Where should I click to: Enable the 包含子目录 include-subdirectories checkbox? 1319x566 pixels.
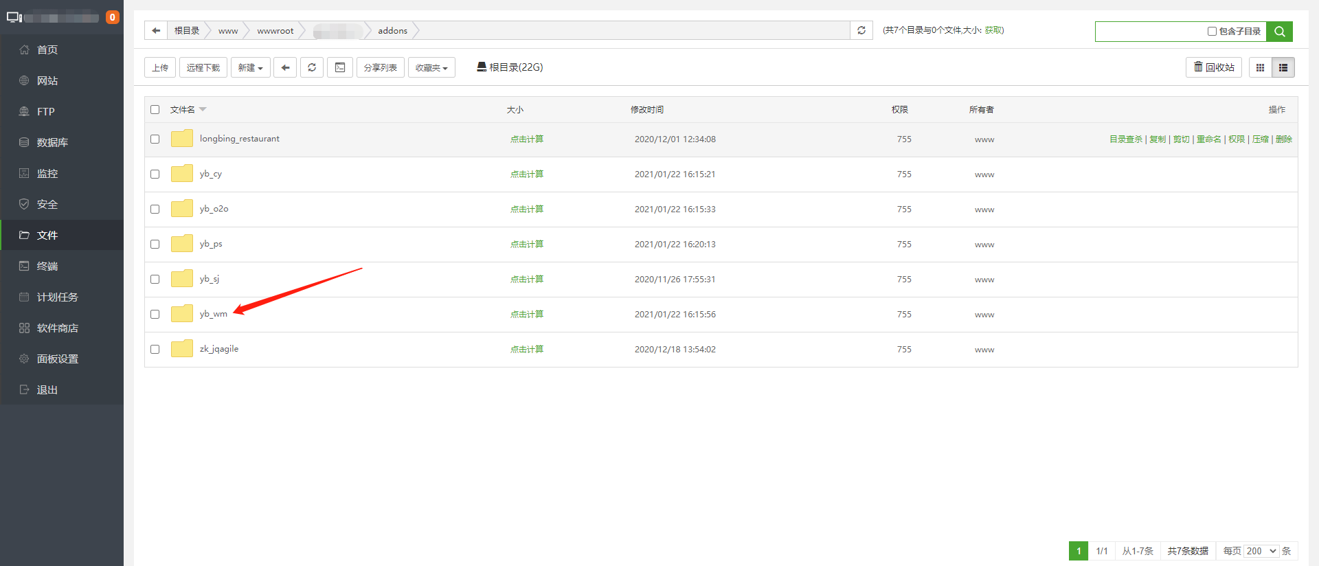[1212, 32]
